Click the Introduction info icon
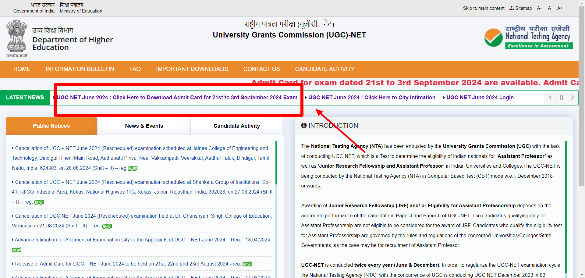The height and width of the screenshot is (278, 585). (304, 126)
